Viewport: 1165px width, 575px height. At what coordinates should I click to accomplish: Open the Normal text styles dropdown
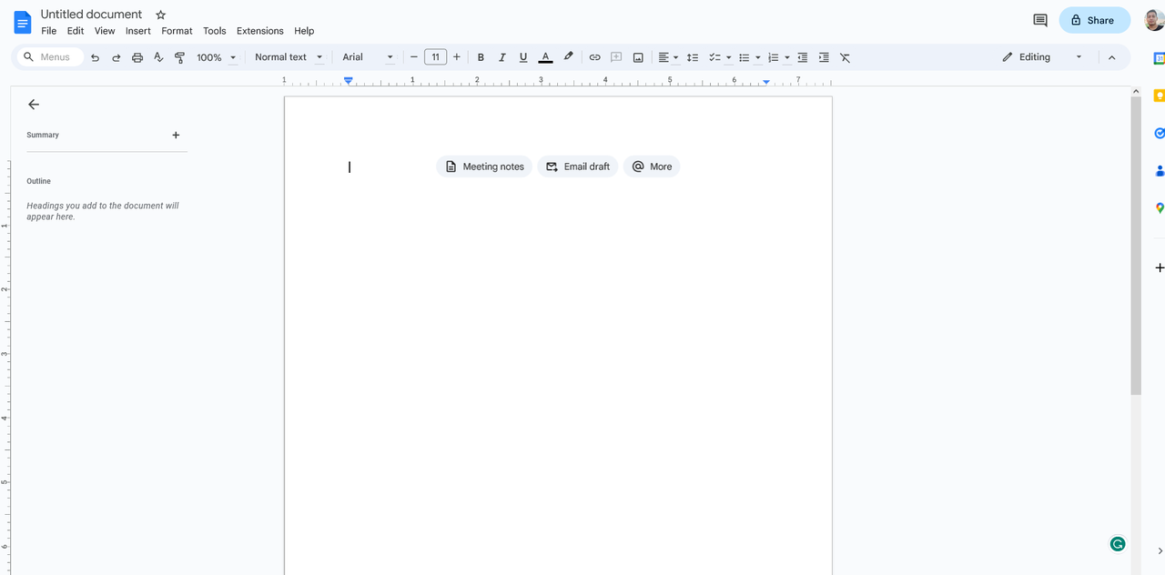click(289, 57)
